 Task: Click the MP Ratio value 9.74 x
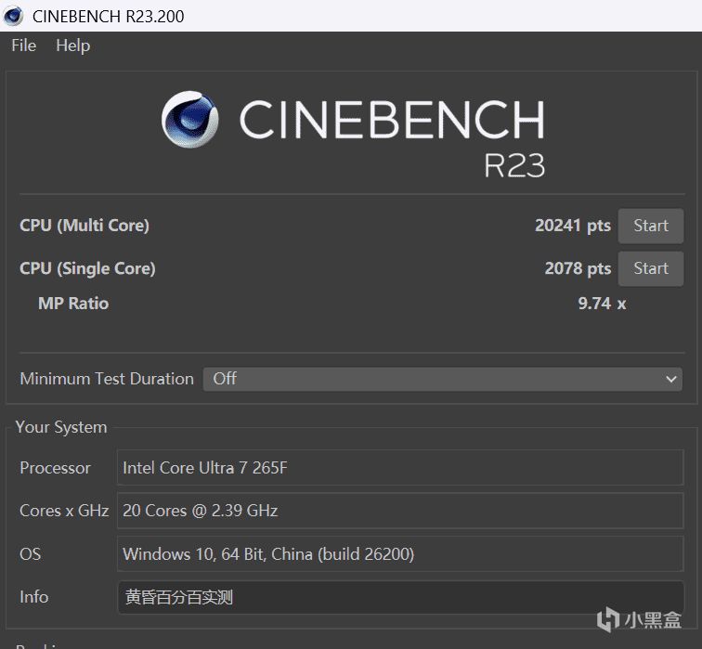602,304
